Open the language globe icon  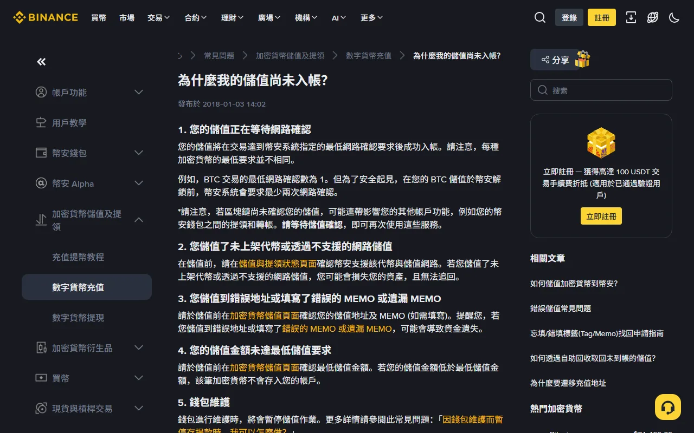click(x=653, y=17)
